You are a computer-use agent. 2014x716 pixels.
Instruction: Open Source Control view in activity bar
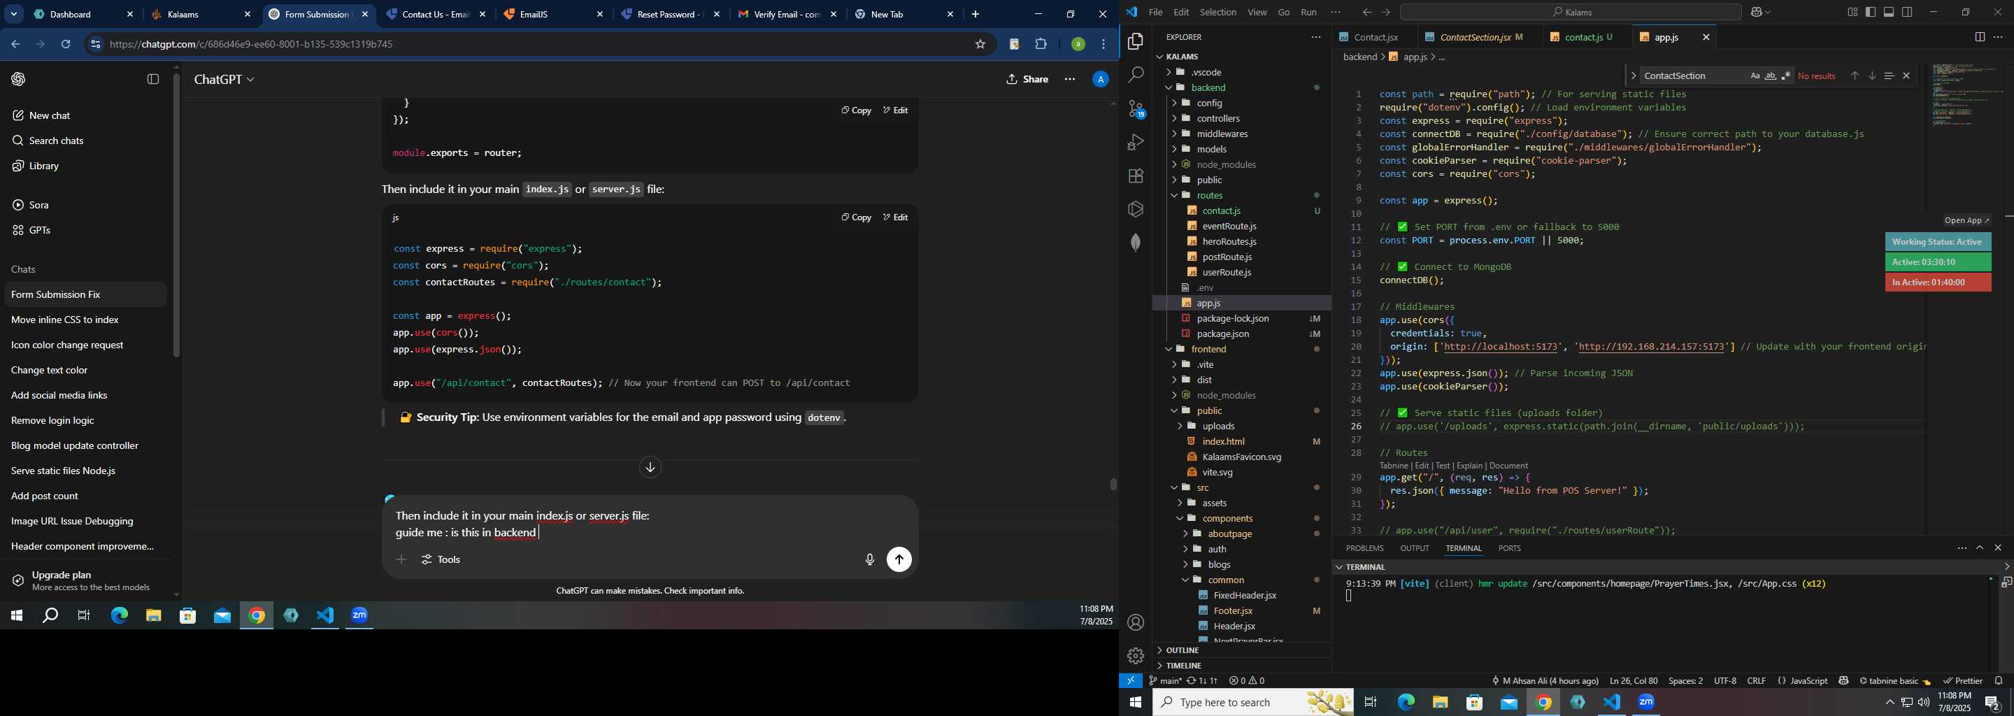(1135, 110)
